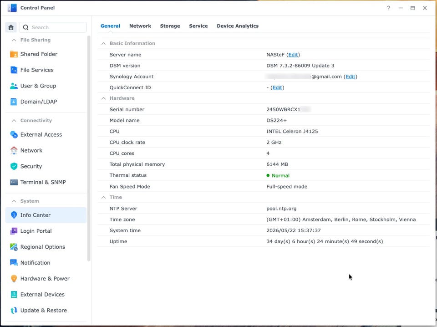Click the search magnifier icon

click(x=25, y=27)
